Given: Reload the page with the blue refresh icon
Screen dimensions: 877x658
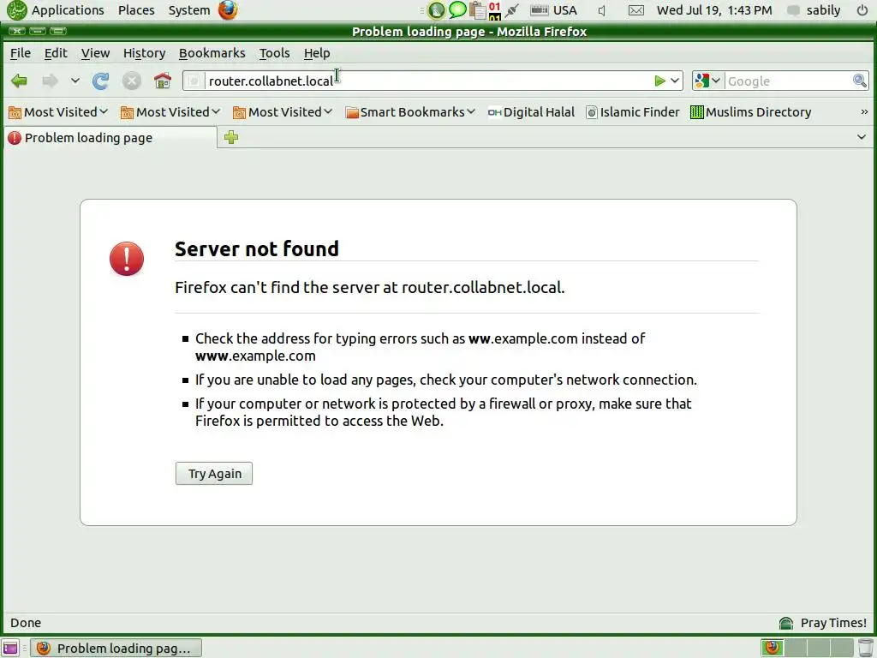Looking at the screenshot, I should tap(101, 81).
